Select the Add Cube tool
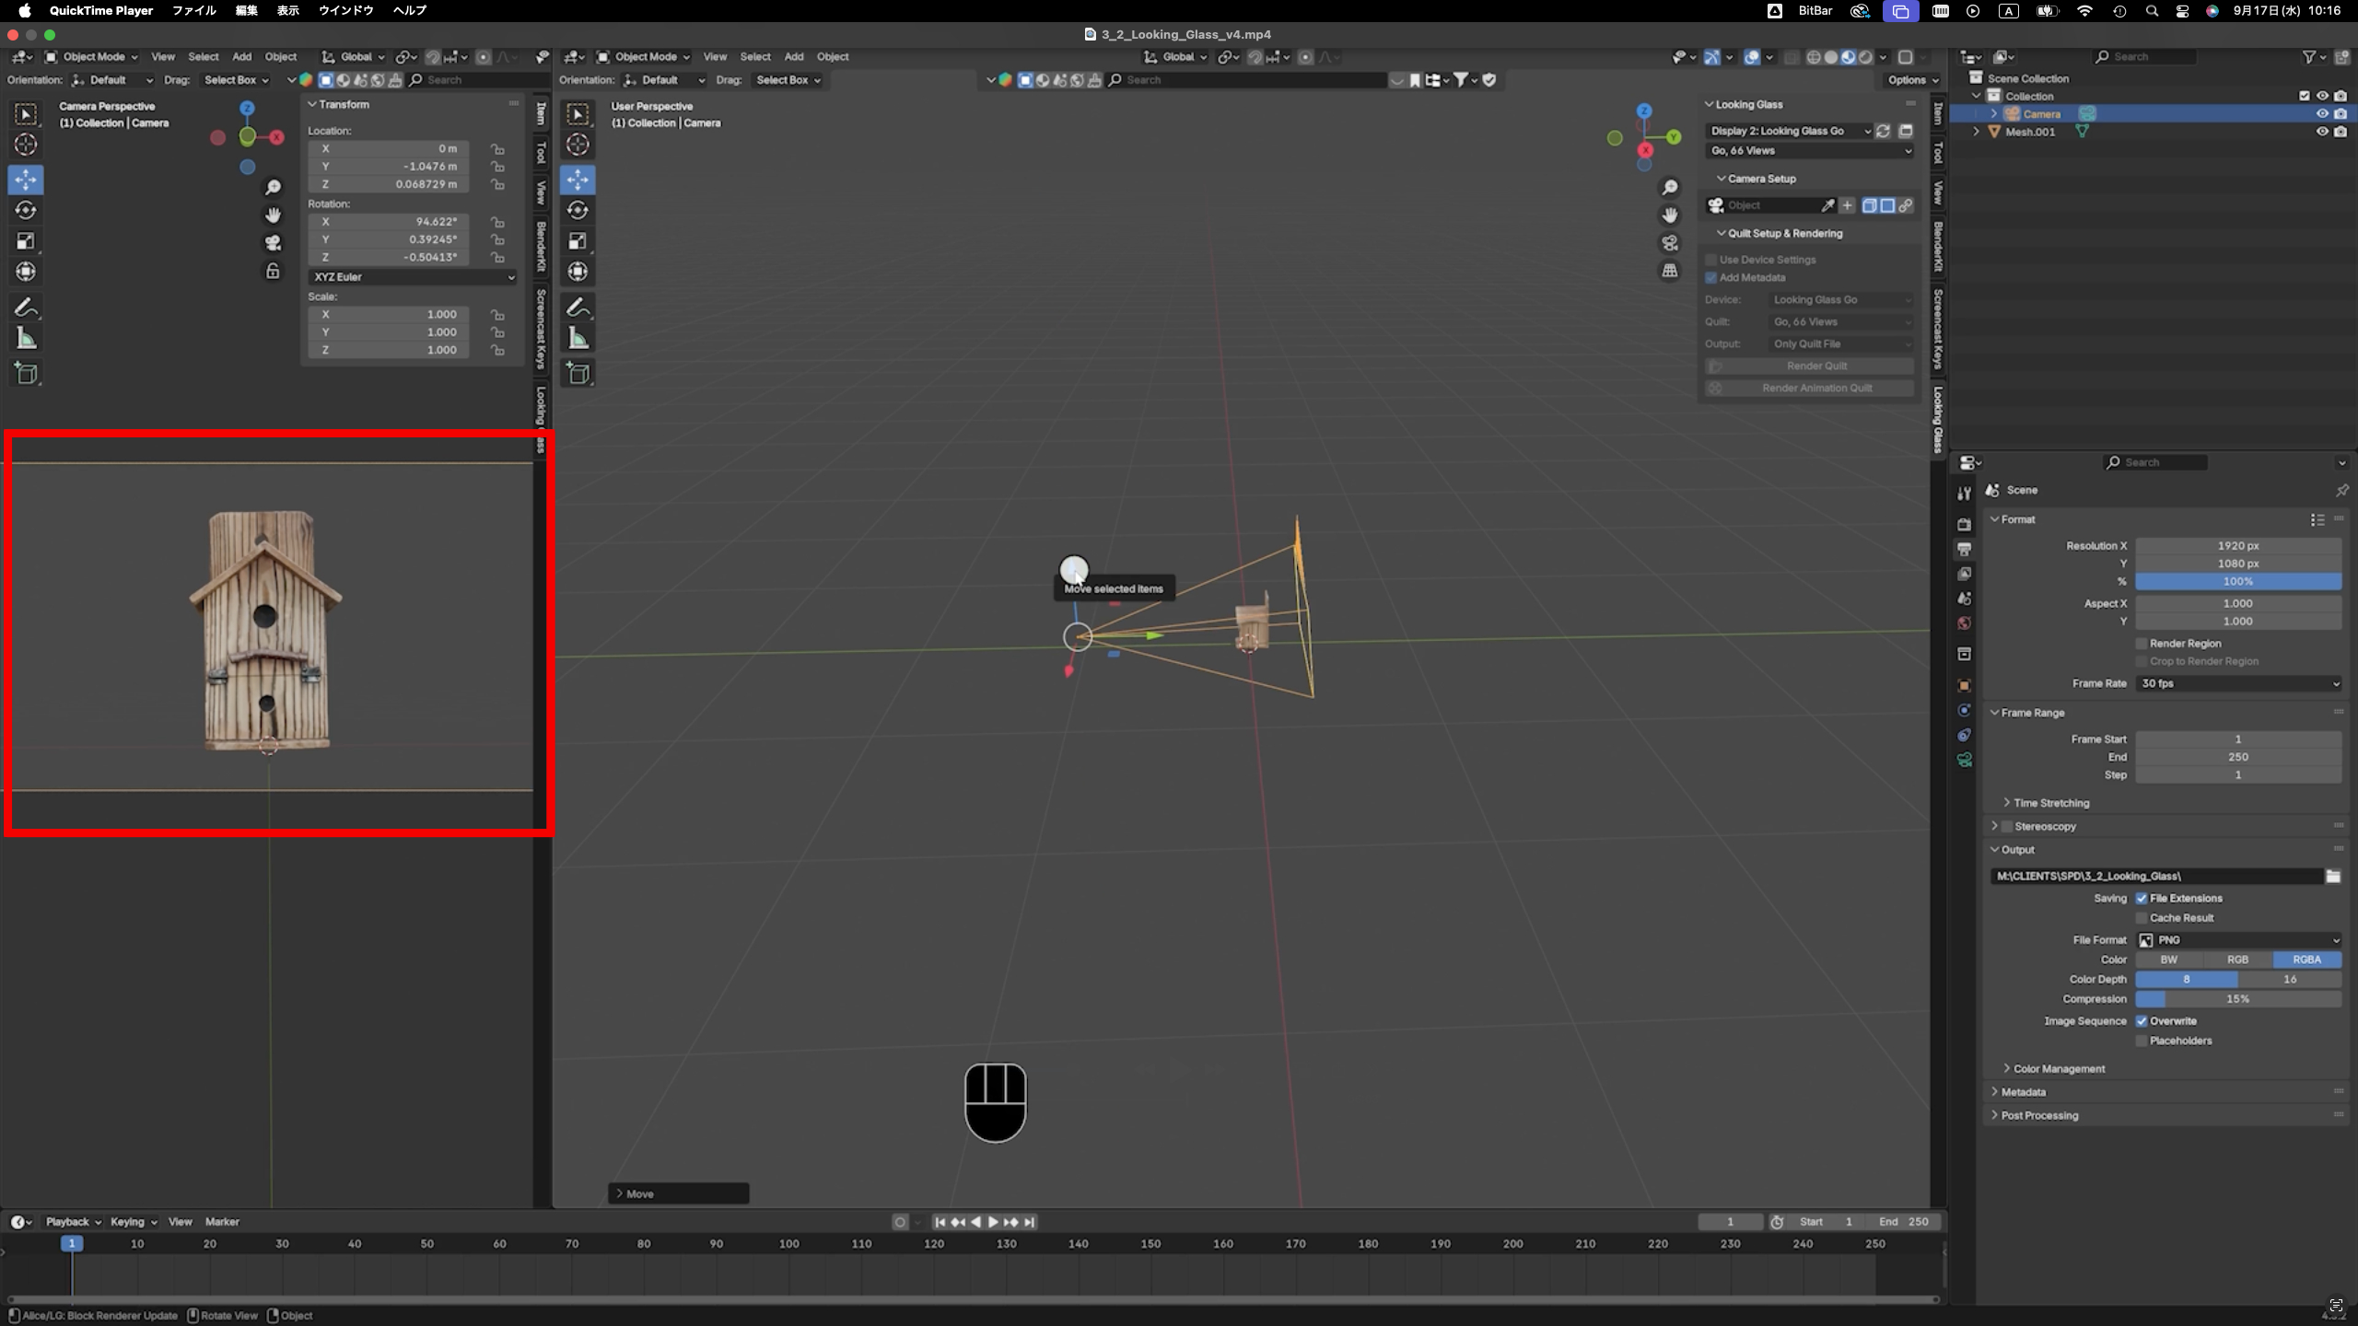2358x1326 pixels. 26,373
